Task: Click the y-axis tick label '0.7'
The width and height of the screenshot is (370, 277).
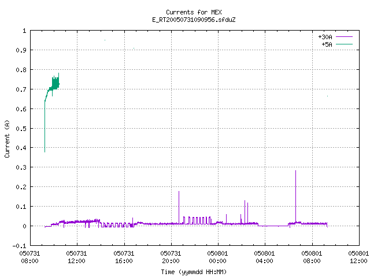Action: tap(21, 89)
